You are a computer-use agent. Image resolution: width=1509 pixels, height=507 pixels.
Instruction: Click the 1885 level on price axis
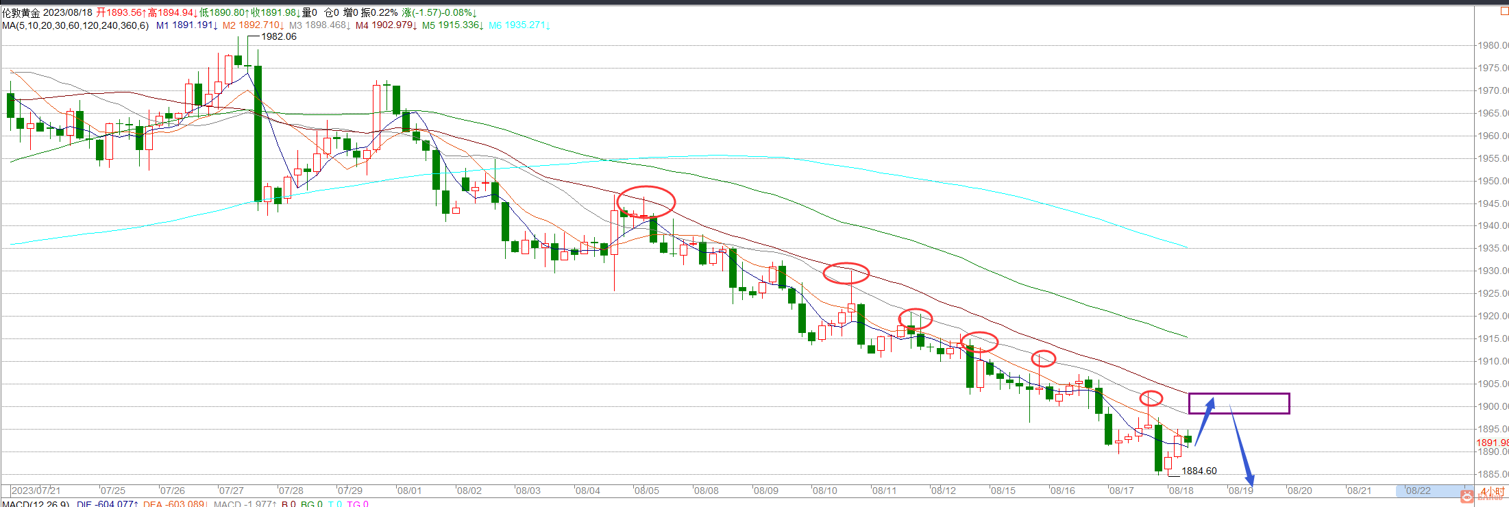tap(1493, 474)
